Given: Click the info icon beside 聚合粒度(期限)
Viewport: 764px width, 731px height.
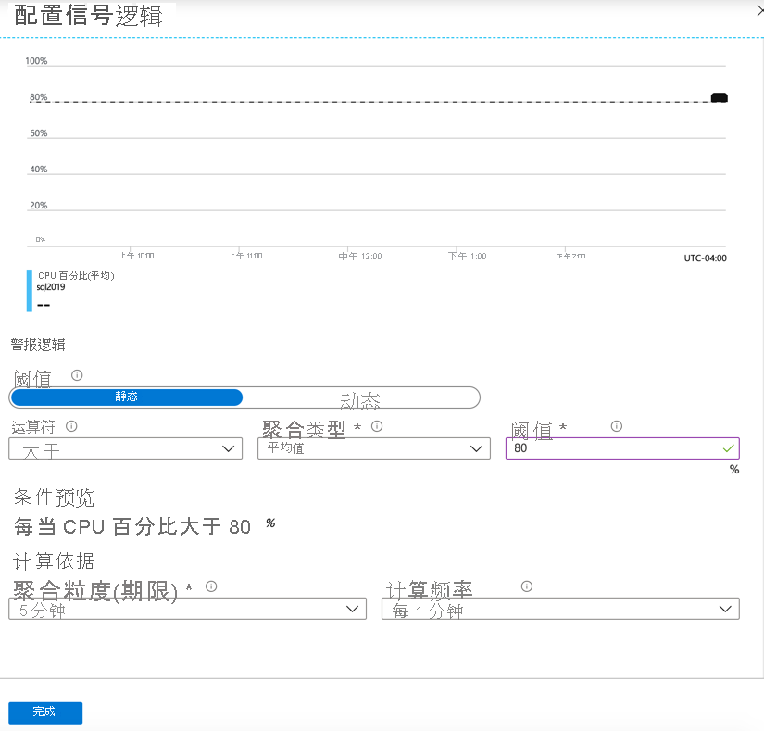Looking at the screenshot, I should (x=211, y=585).
